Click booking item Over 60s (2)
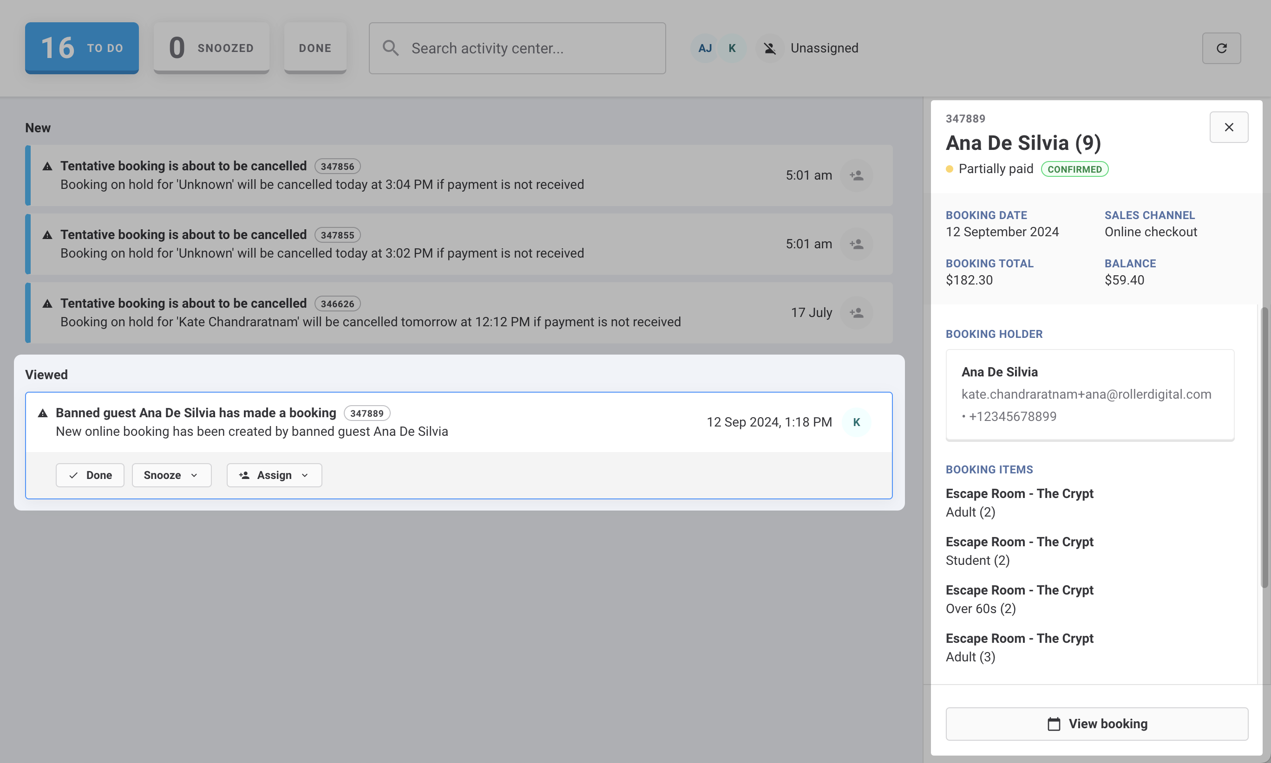 click(x=981, y=609)
